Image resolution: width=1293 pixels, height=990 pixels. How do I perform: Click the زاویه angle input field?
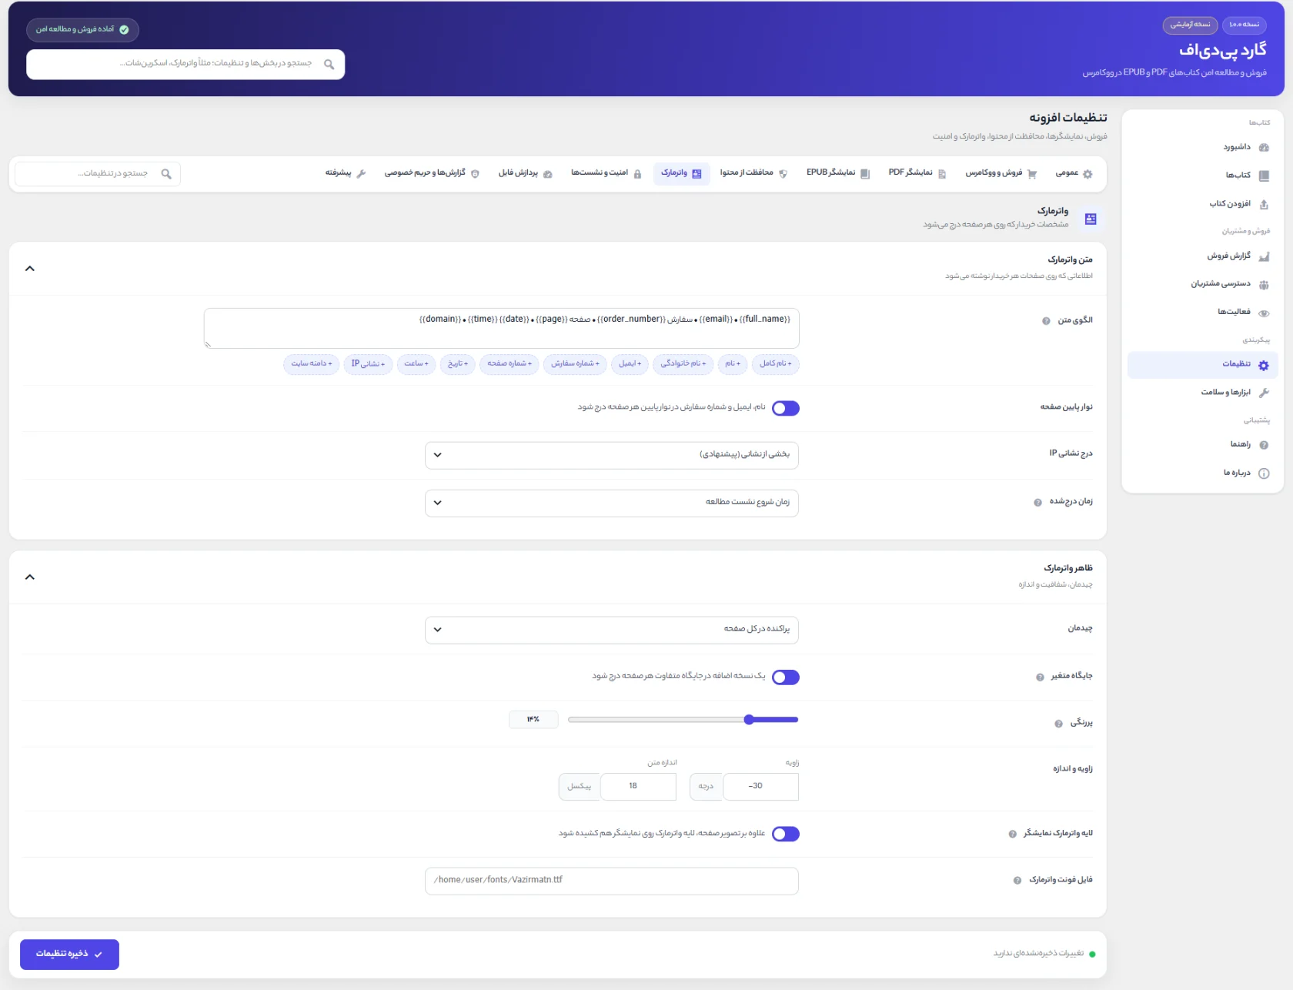point(760,787)
